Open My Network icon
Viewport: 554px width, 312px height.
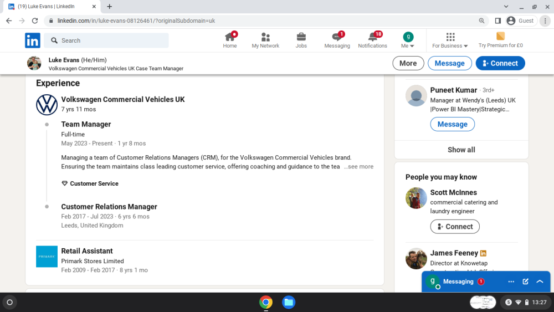point(265,40)
